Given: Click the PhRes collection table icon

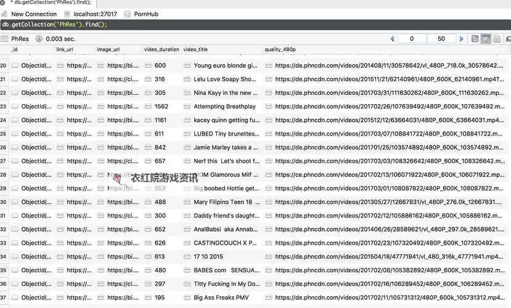Looking at the screenshot, I should coord(5,39).
